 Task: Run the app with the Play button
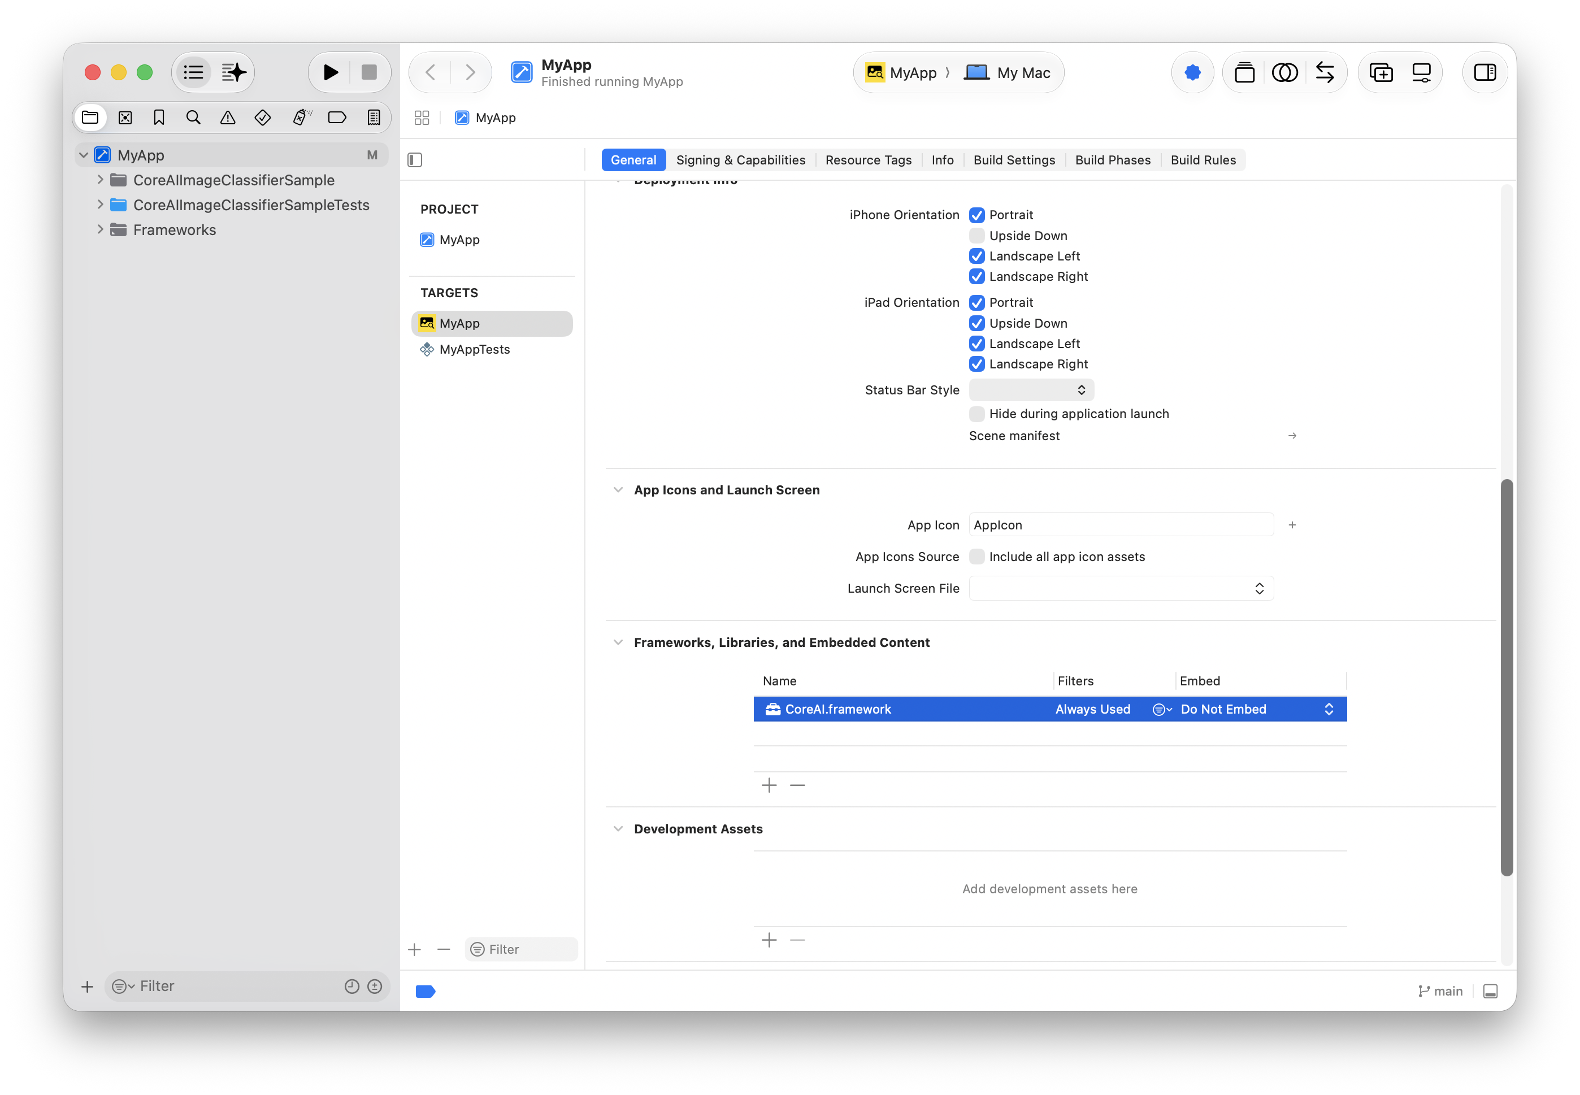point(330,72)
